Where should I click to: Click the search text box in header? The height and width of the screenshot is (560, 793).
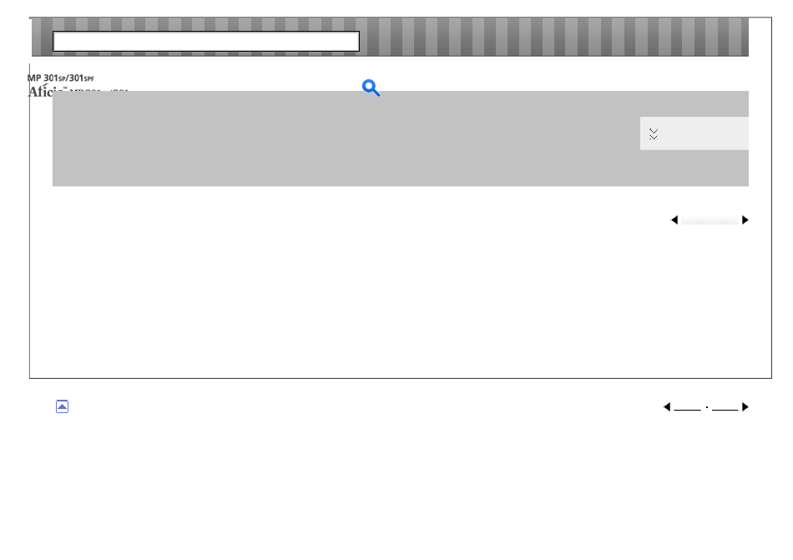coord(206,42)
